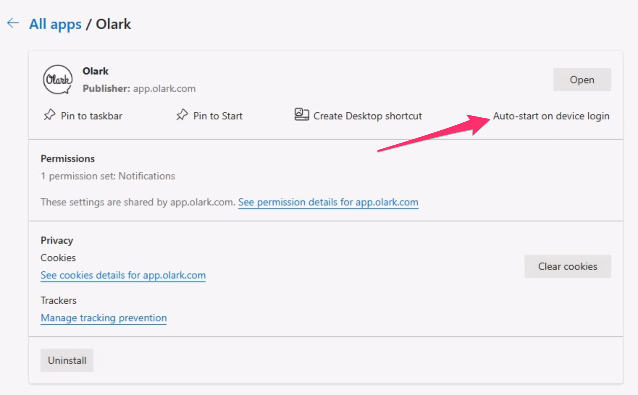The image size is (638, 395).
Task: Open the Olark app
Action: coord(582,80)
